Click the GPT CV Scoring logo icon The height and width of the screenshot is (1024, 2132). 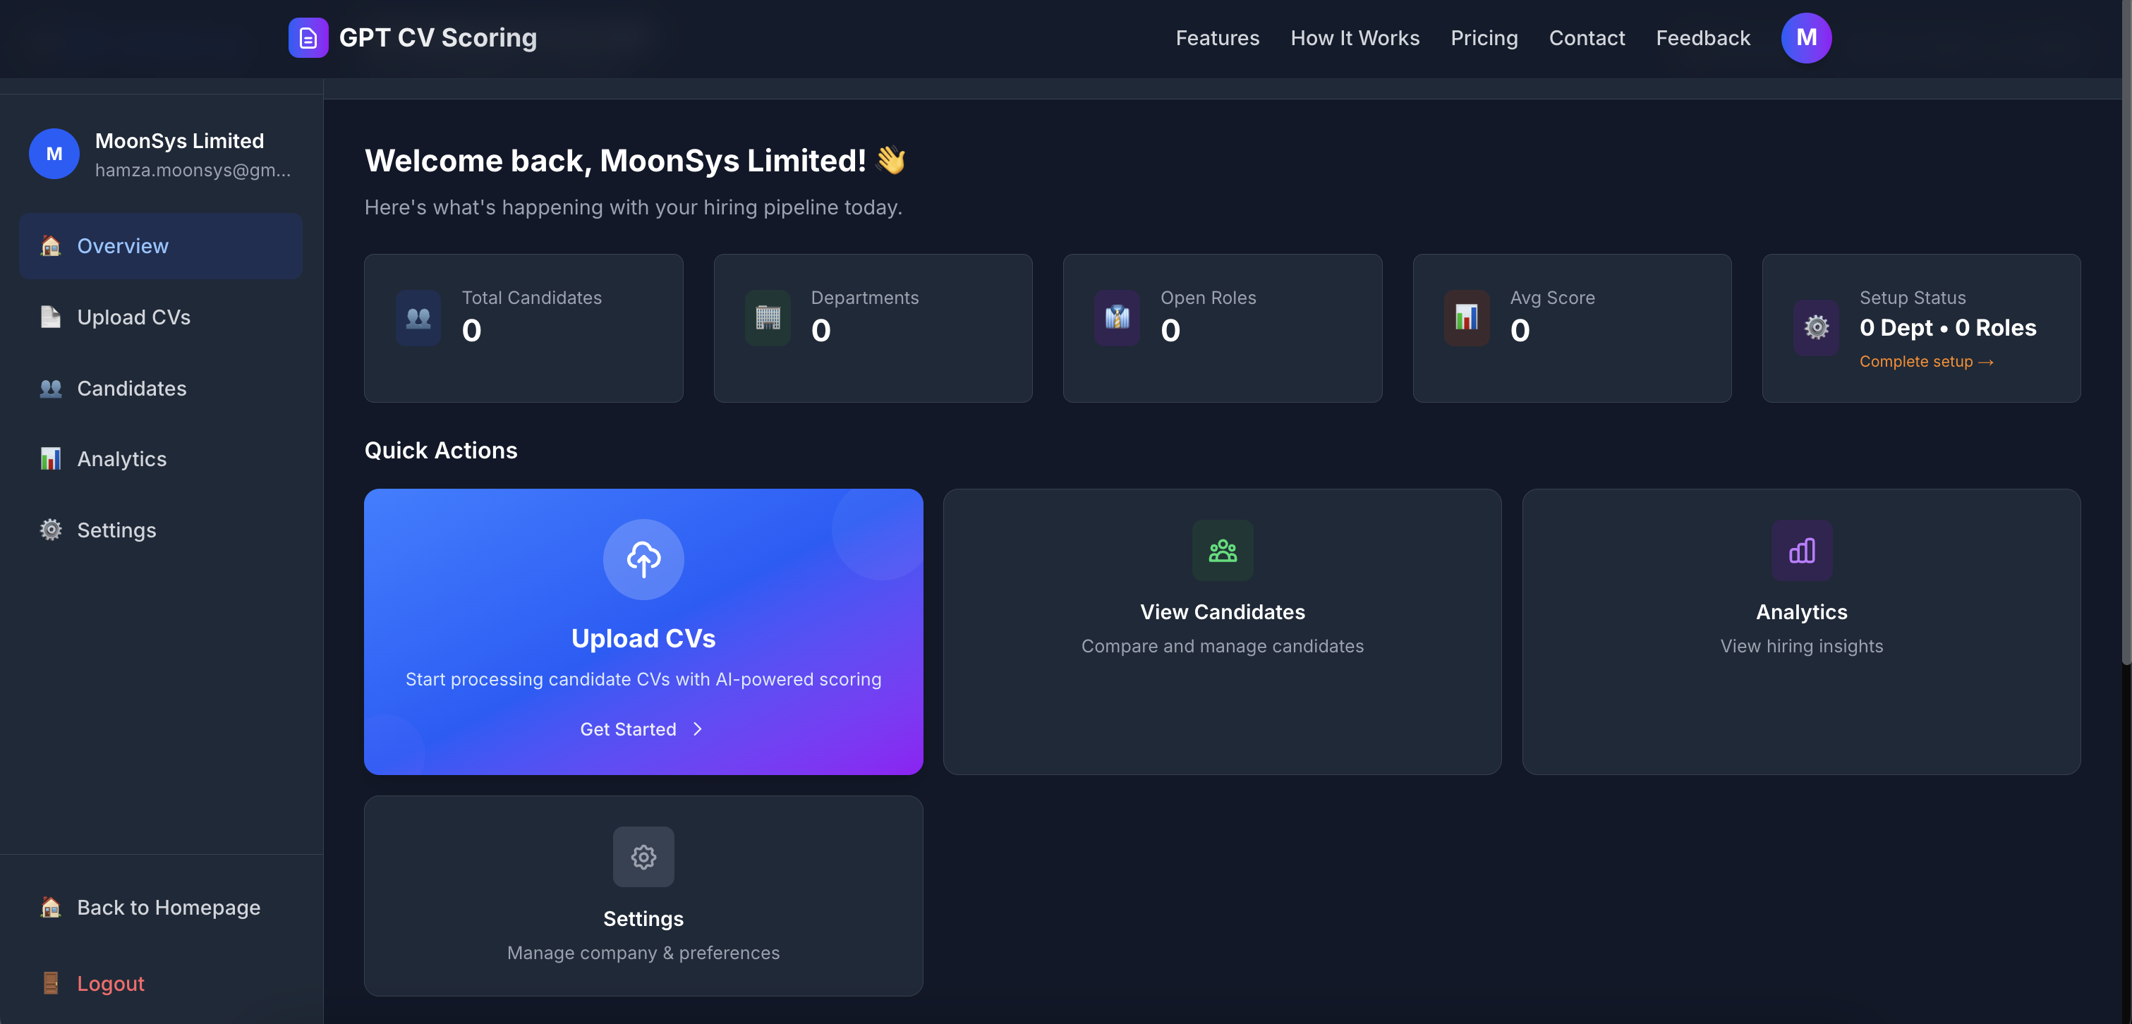click(x=308, y=38)
